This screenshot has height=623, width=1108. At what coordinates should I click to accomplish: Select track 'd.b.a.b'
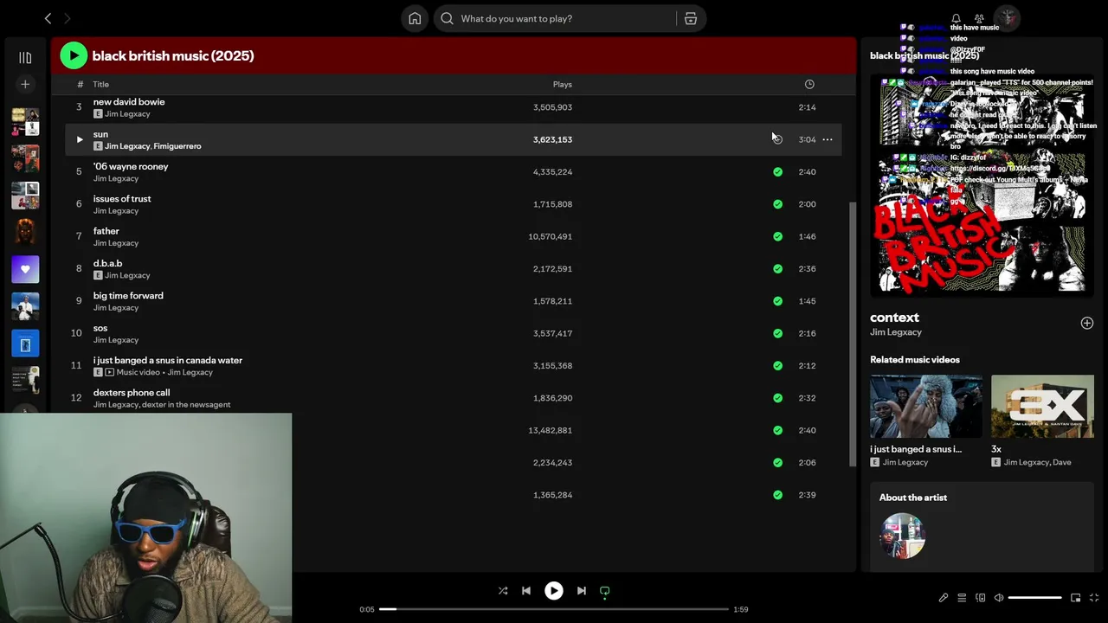pos(108,263)
